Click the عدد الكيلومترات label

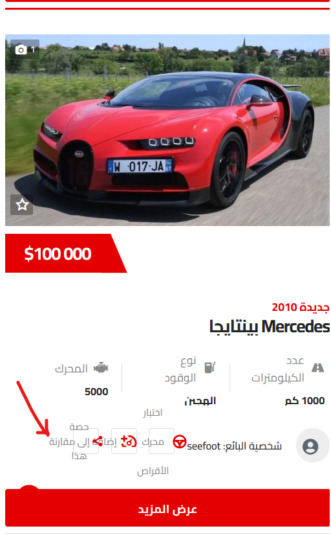(277, 369)
